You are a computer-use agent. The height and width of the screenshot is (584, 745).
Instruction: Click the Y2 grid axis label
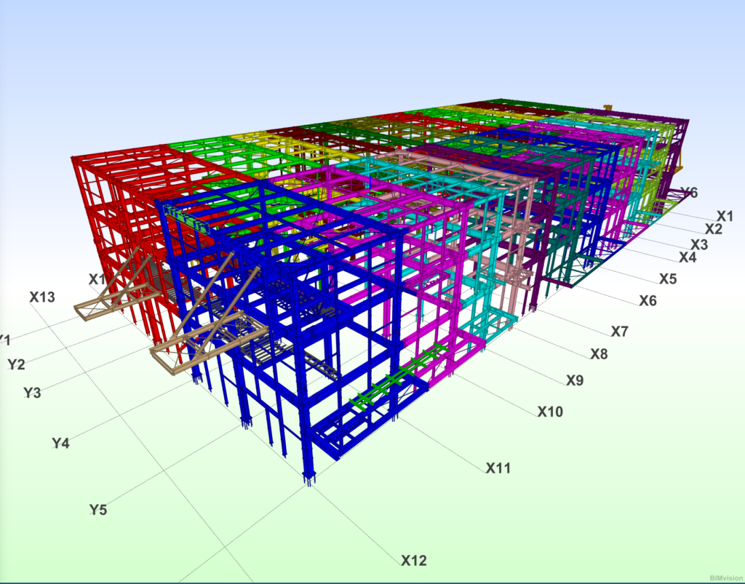(x=16, y=364)
